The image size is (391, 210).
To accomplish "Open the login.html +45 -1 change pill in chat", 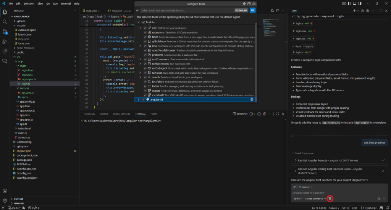I will 304,31.
